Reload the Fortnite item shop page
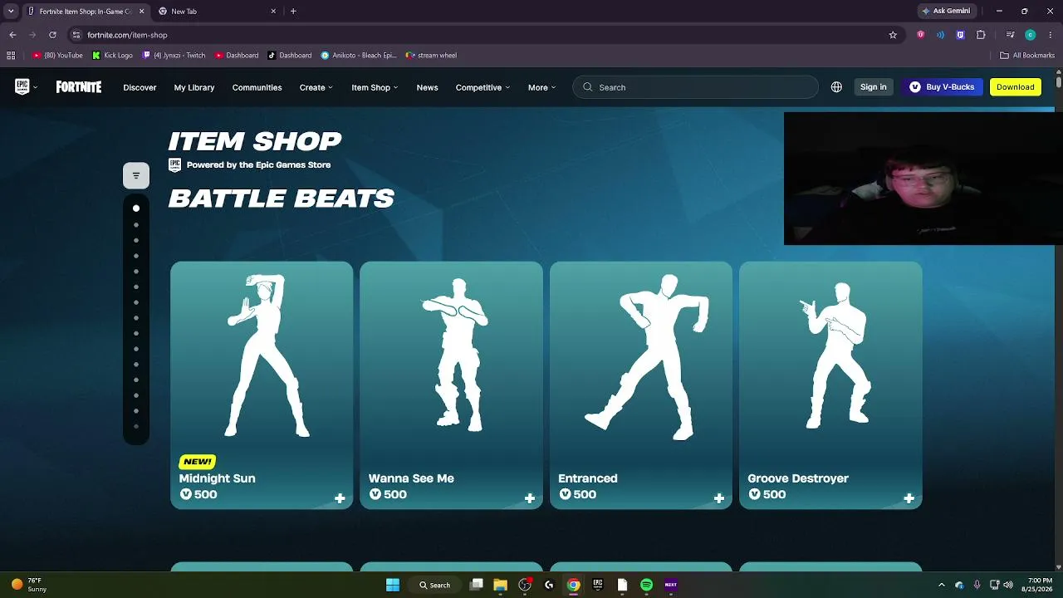Screen dimensions: 1063x598 [x=52, y=35]
